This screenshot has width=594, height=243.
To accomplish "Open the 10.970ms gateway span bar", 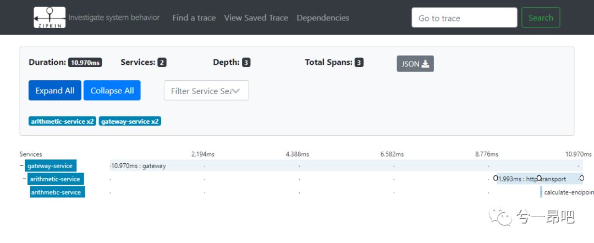I will [330, 165].
